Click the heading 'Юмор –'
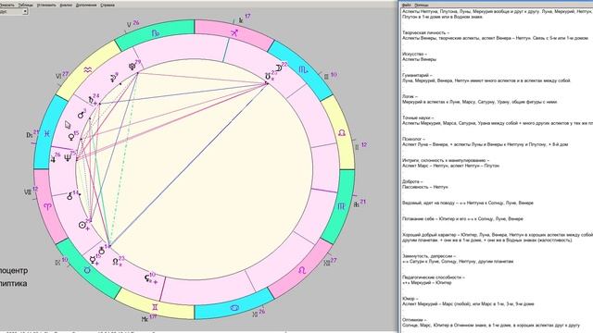 (410, 298)
